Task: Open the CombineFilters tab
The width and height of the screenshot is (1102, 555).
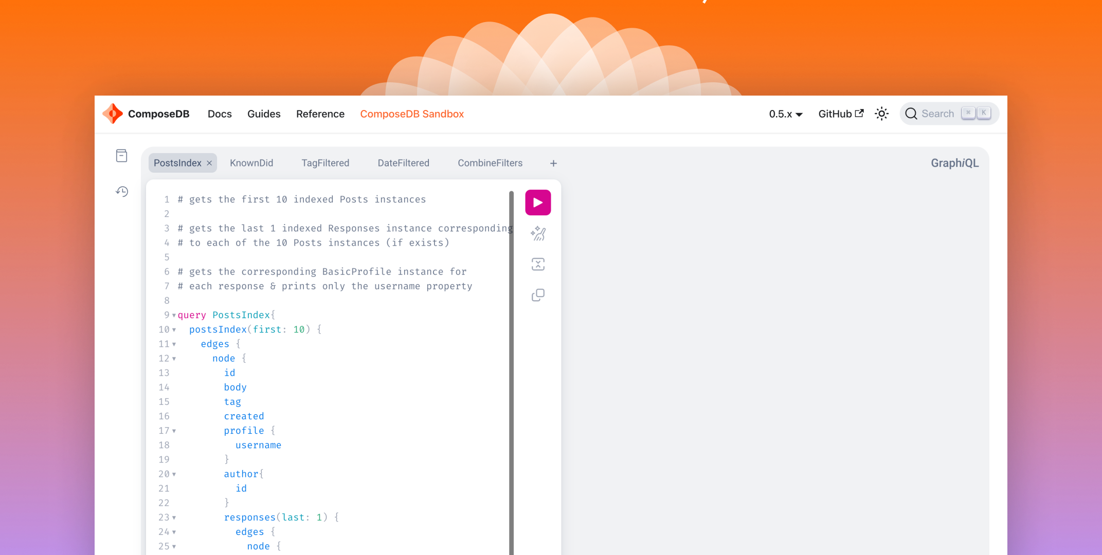Action: [x=490, y=163]
